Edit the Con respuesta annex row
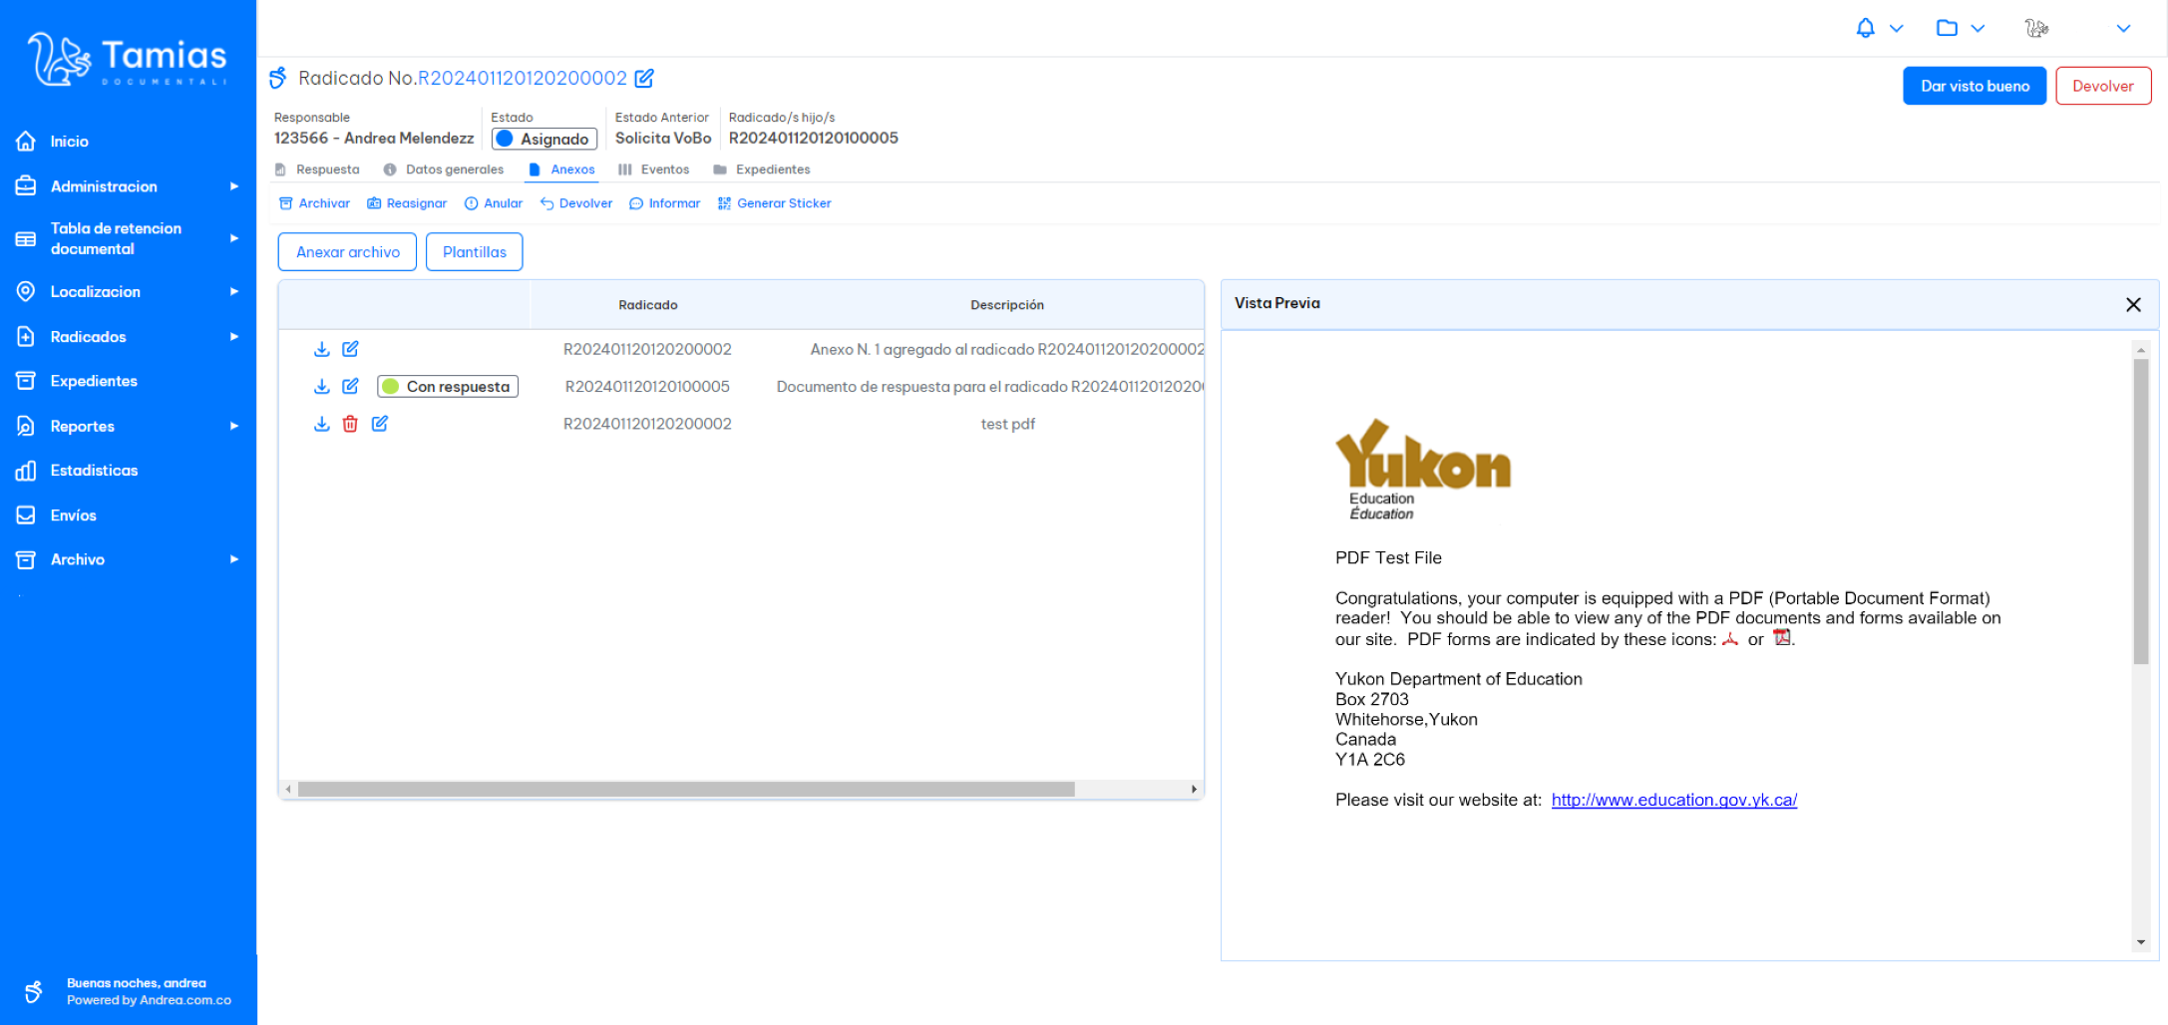The height and width of the screenshot is (1025, 2168). [350, 386]
